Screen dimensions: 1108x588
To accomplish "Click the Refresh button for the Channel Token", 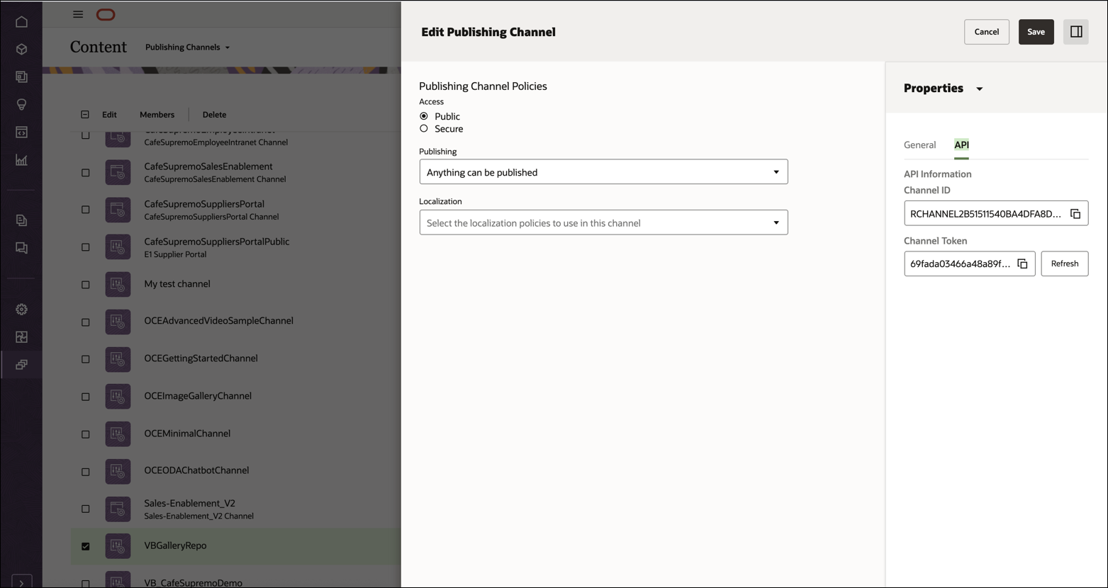I will (1064, 263).
